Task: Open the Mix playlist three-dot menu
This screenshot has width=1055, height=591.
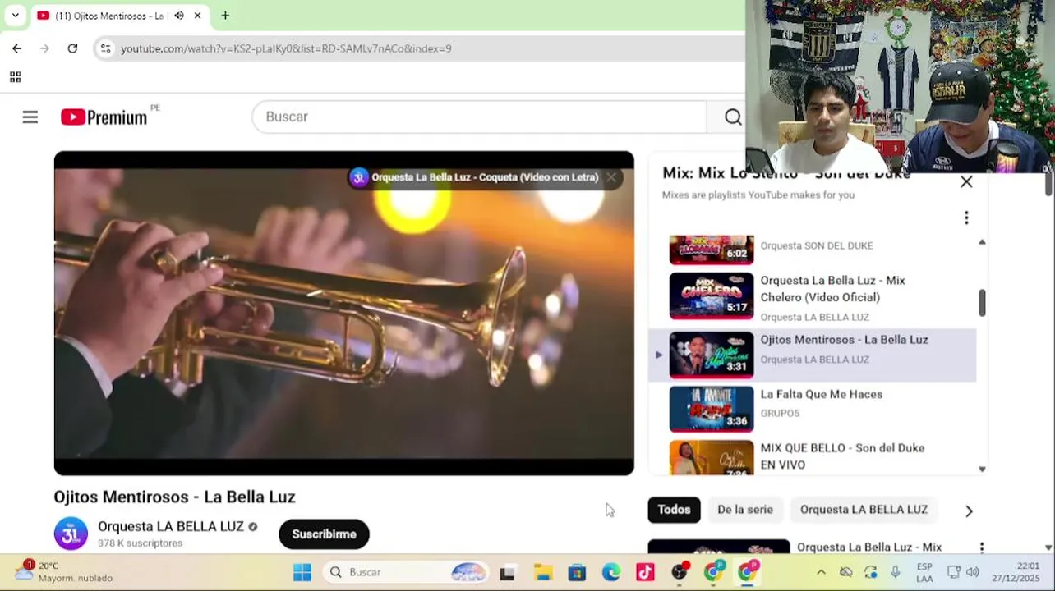Action: coord(966,218)
